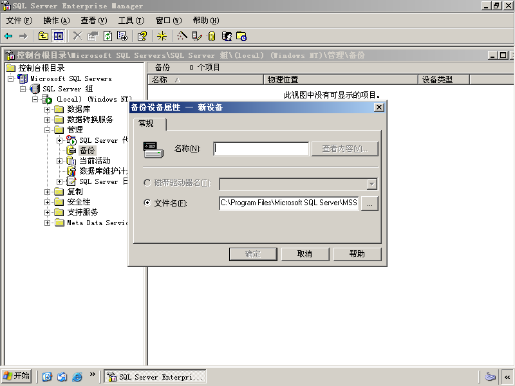Click the backup device icon in dialog
Screen dimensions: 515x386
(x=153, y=150)
